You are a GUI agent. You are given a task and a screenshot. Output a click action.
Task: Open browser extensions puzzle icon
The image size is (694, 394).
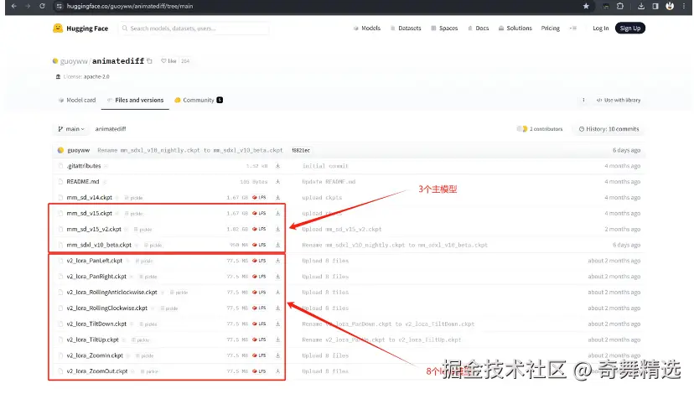pyautogui.click(x=620, y=6)
